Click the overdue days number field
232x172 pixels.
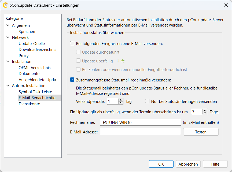197,112
